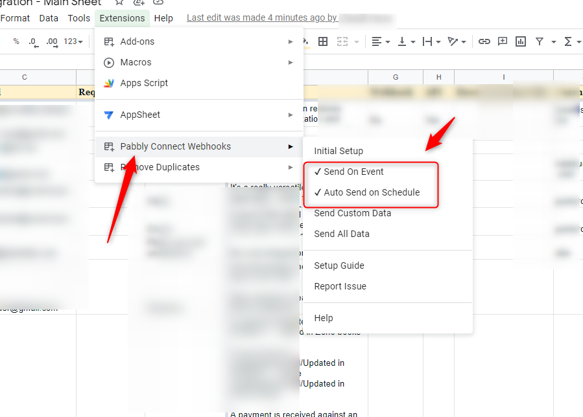The image size is (583, 417).
Task: Insert a comment from the toolbar
Action: click(x=503, y=41)
